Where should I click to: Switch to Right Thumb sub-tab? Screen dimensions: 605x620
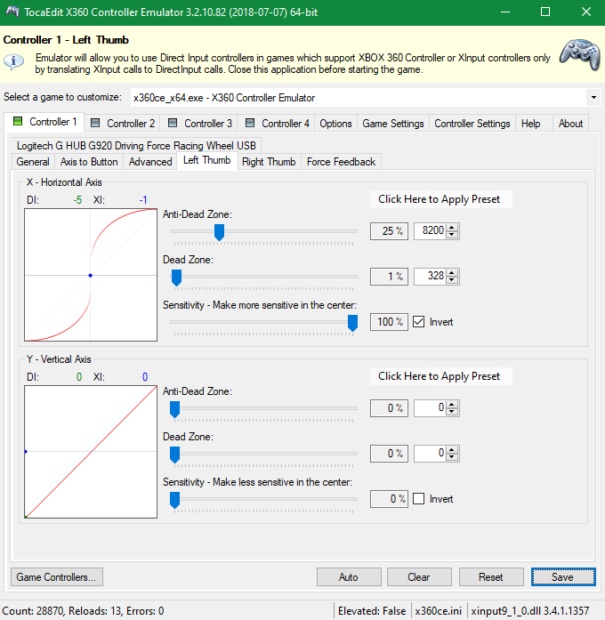click(x=269, y=162)
